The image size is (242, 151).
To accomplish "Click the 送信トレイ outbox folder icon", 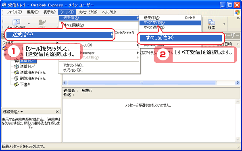I will click(x=17, y=66).
